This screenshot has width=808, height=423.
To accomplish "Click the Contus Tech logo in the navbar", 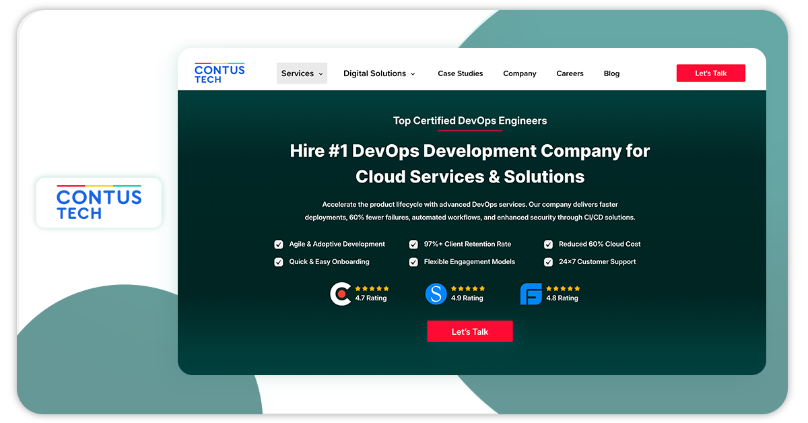I will [220, 73].
